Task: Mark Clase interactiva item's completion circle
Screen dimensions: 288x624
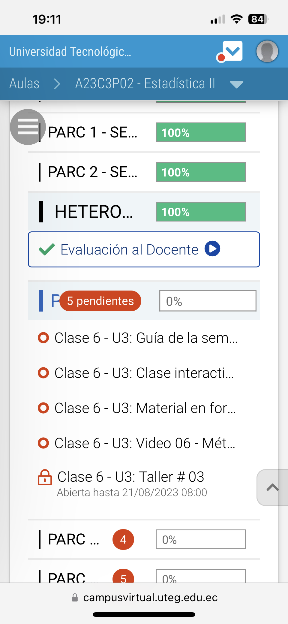Action: tap(43, 373)
